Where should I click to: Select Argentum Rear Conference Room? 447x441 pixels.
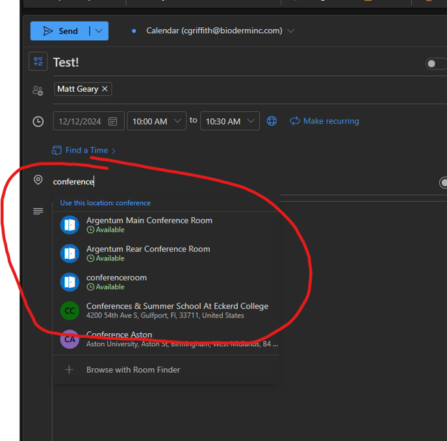coord(166,254)
